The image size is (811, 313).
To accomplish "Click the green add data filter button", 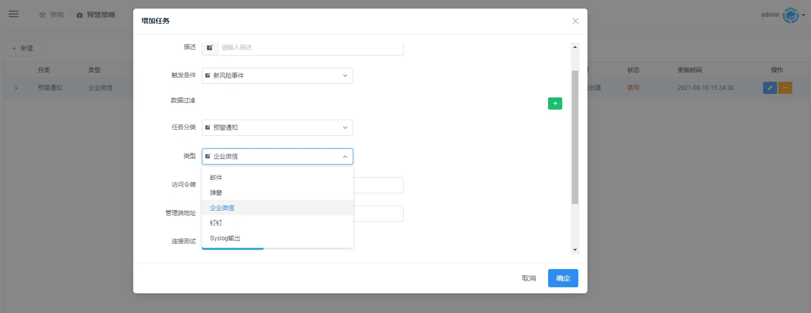I will [x=555, y=103].
